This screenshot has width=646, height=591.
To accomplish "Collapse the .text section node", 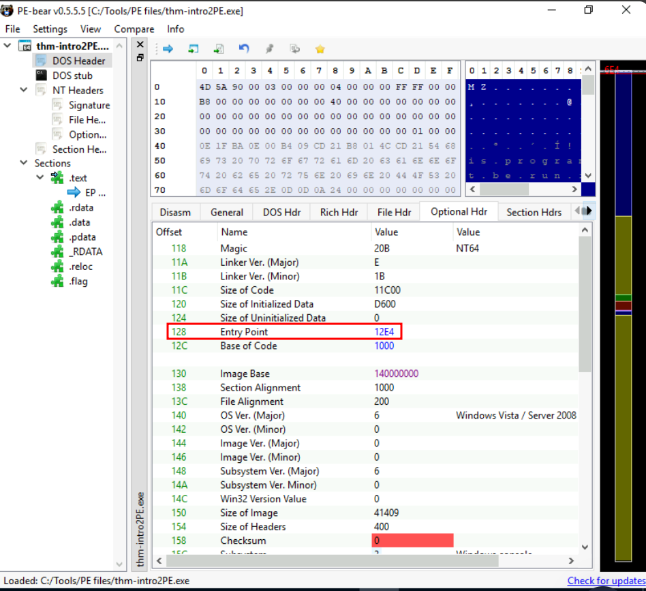I will [40, 177].
